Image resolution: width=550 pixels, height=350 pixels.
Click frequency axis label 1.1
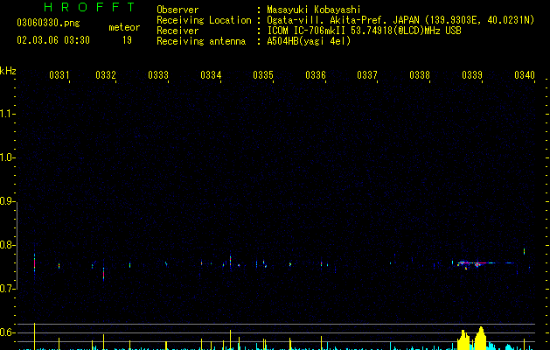7,114
